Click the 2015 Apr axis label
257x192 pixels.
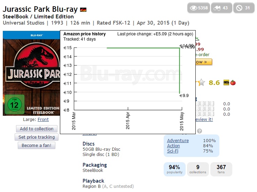point(128,121)
